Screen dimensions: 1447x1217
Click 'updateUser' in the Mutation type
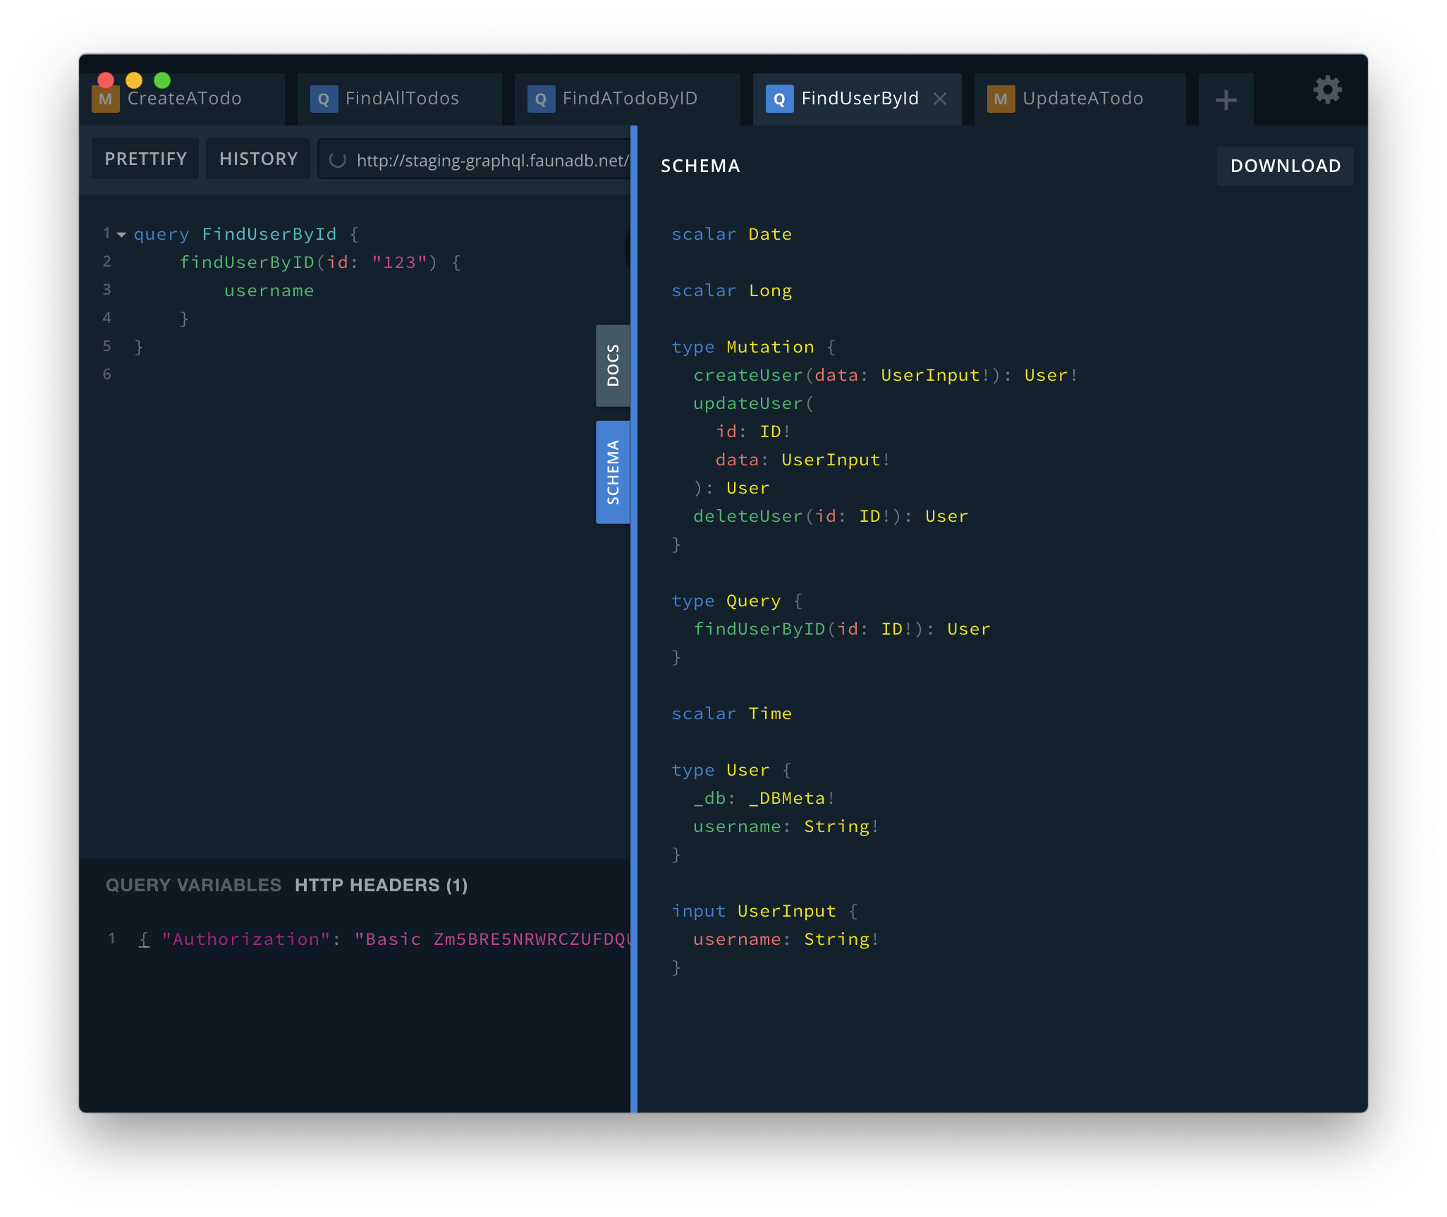click(x=747, y=403)
